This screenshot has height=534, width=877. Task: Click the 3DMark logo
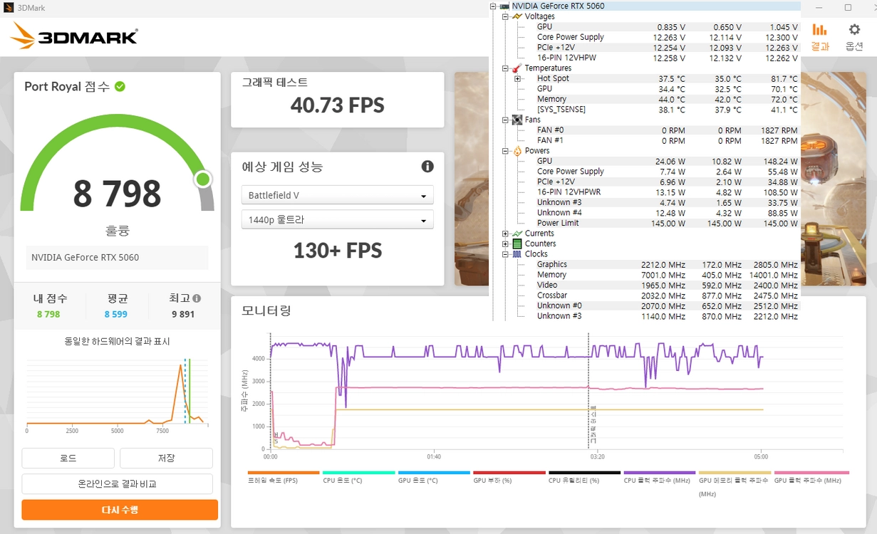74,36
